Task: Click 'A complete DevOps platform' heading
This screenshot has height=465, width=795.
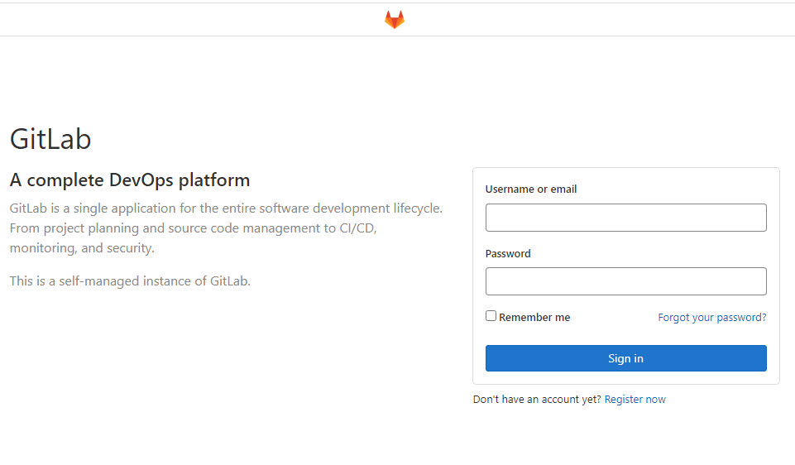Action: (x=130, y=180)
